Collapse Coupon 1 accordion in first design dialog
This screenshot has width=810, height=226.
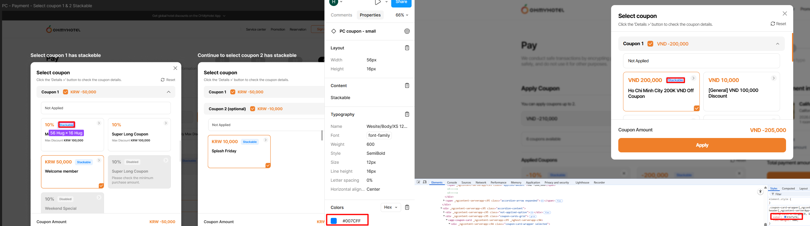169,92
